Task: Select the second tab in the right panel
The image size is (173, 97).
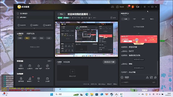Action: [134, 19]
